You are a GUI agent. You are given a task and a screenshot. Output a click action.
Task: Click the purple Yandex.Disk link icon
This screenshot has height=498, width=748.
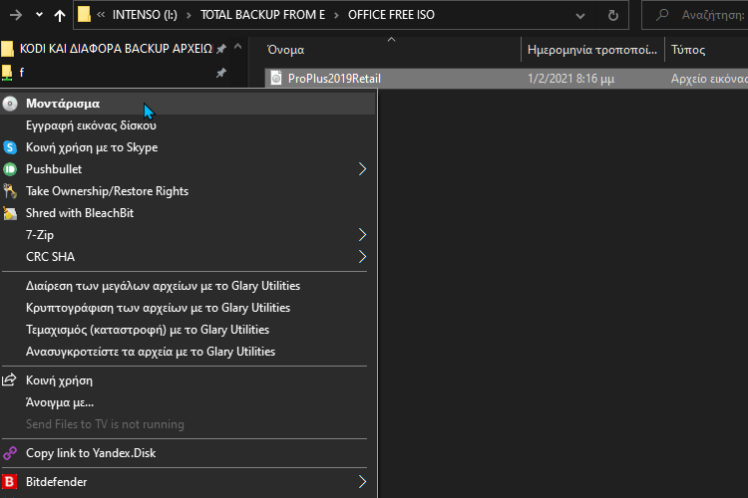[x=10, y=453]
